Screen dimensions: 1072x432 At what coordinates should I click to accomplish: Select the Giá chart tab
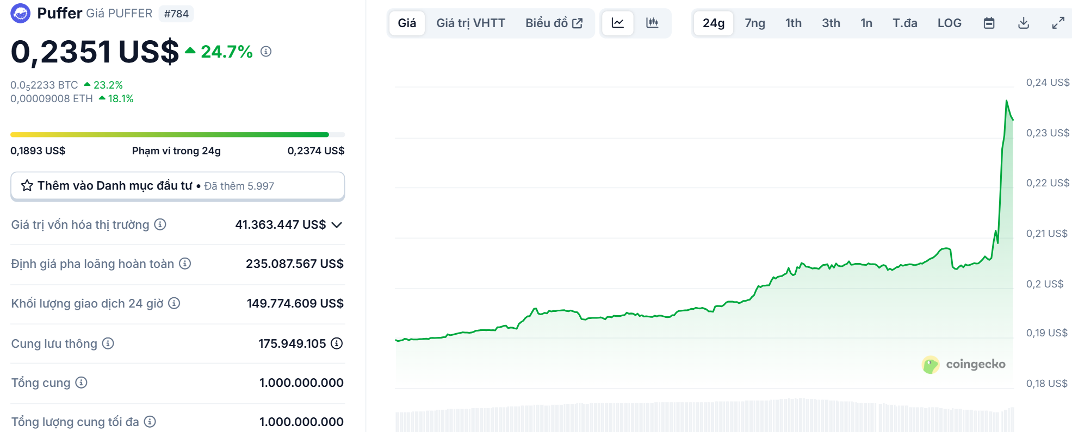tap(407, 23)
